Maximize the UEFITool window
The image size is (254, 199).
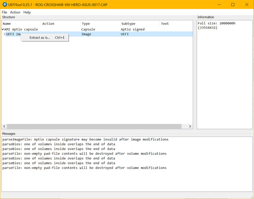point(233,5)
